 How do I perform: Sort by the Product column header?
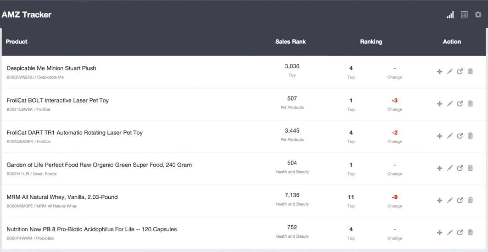(x=16, y=41)
